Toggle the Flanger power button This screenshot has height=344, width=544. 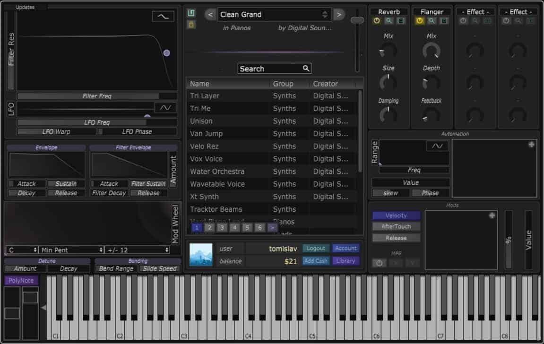point(419,21)
